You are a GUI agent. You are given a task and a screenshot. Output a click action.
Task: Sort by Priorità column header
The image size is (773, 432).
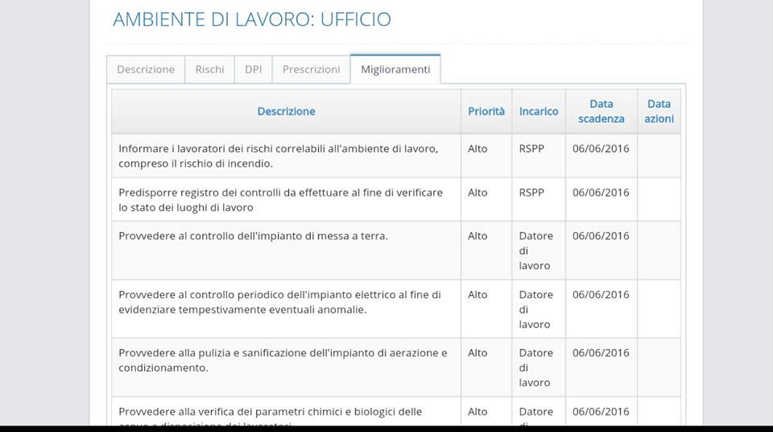click(x=486, y=111)
